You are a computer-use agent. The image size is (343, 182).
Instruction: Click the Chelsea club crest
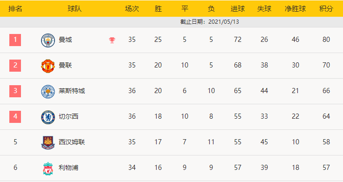48,117
